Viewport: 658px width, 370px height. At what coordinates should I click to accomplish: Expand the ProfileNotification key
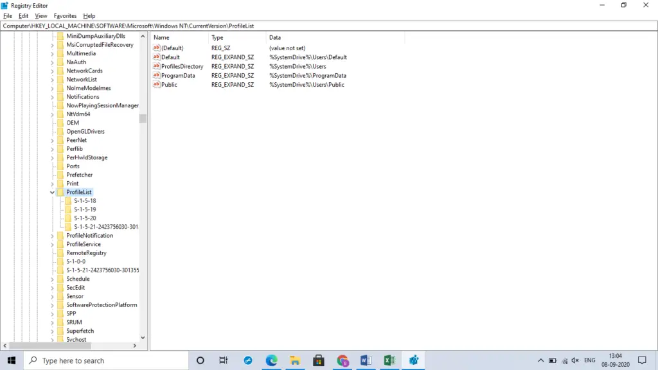(x=53, y=236)
